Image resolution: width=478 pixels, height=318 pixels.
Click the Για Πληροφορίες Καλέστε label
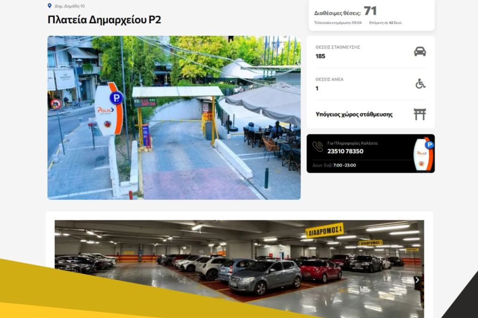tap(353, 143)
